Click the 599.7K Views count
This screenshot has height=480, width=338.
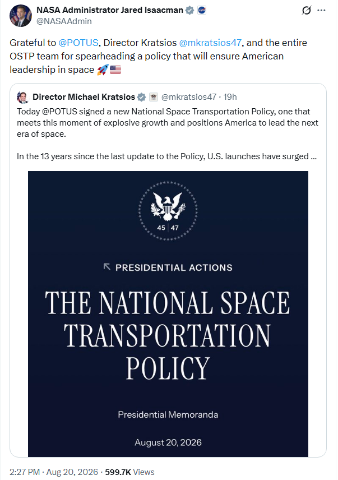(x=129, y=472)
